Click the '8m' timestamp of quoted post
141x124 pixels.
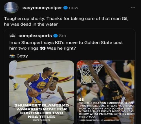click(x=63, y=36)
